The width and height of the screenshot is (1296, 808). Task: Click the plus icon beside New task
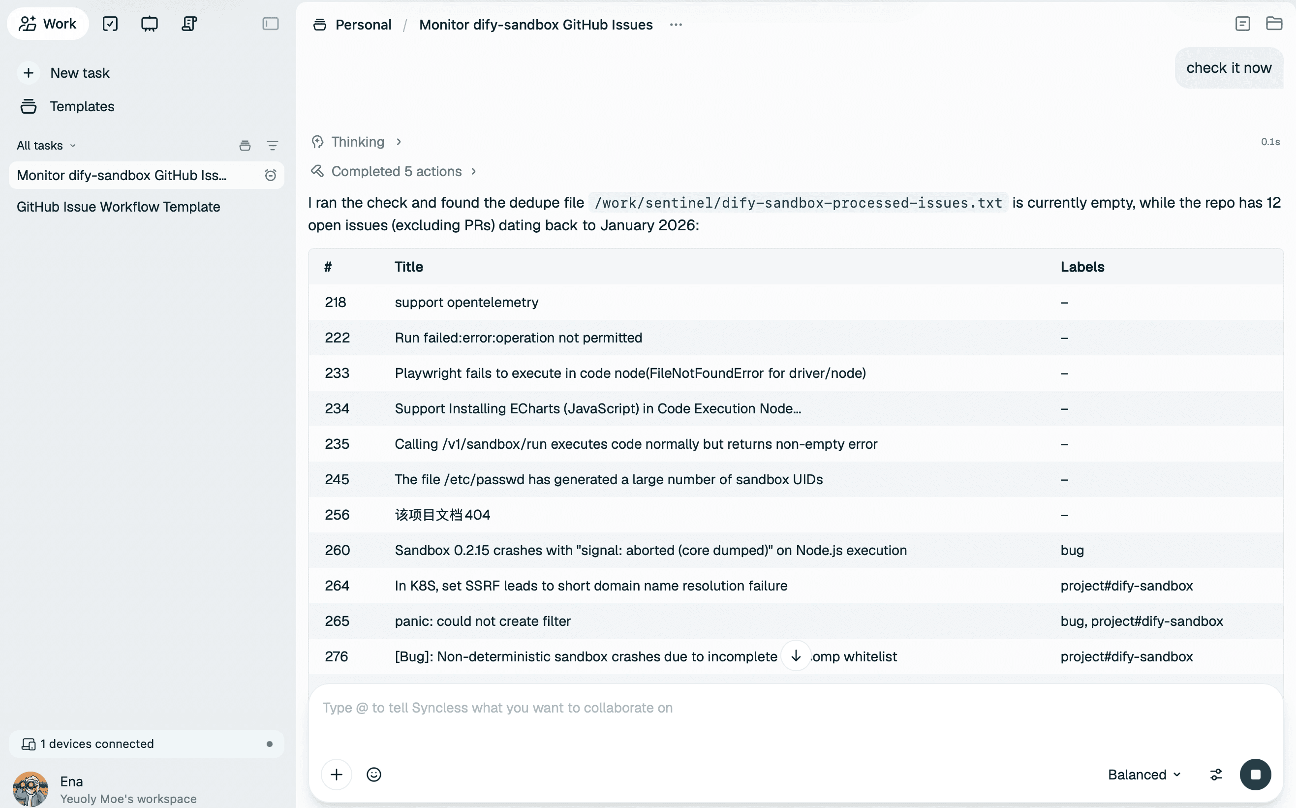[29, 73]
